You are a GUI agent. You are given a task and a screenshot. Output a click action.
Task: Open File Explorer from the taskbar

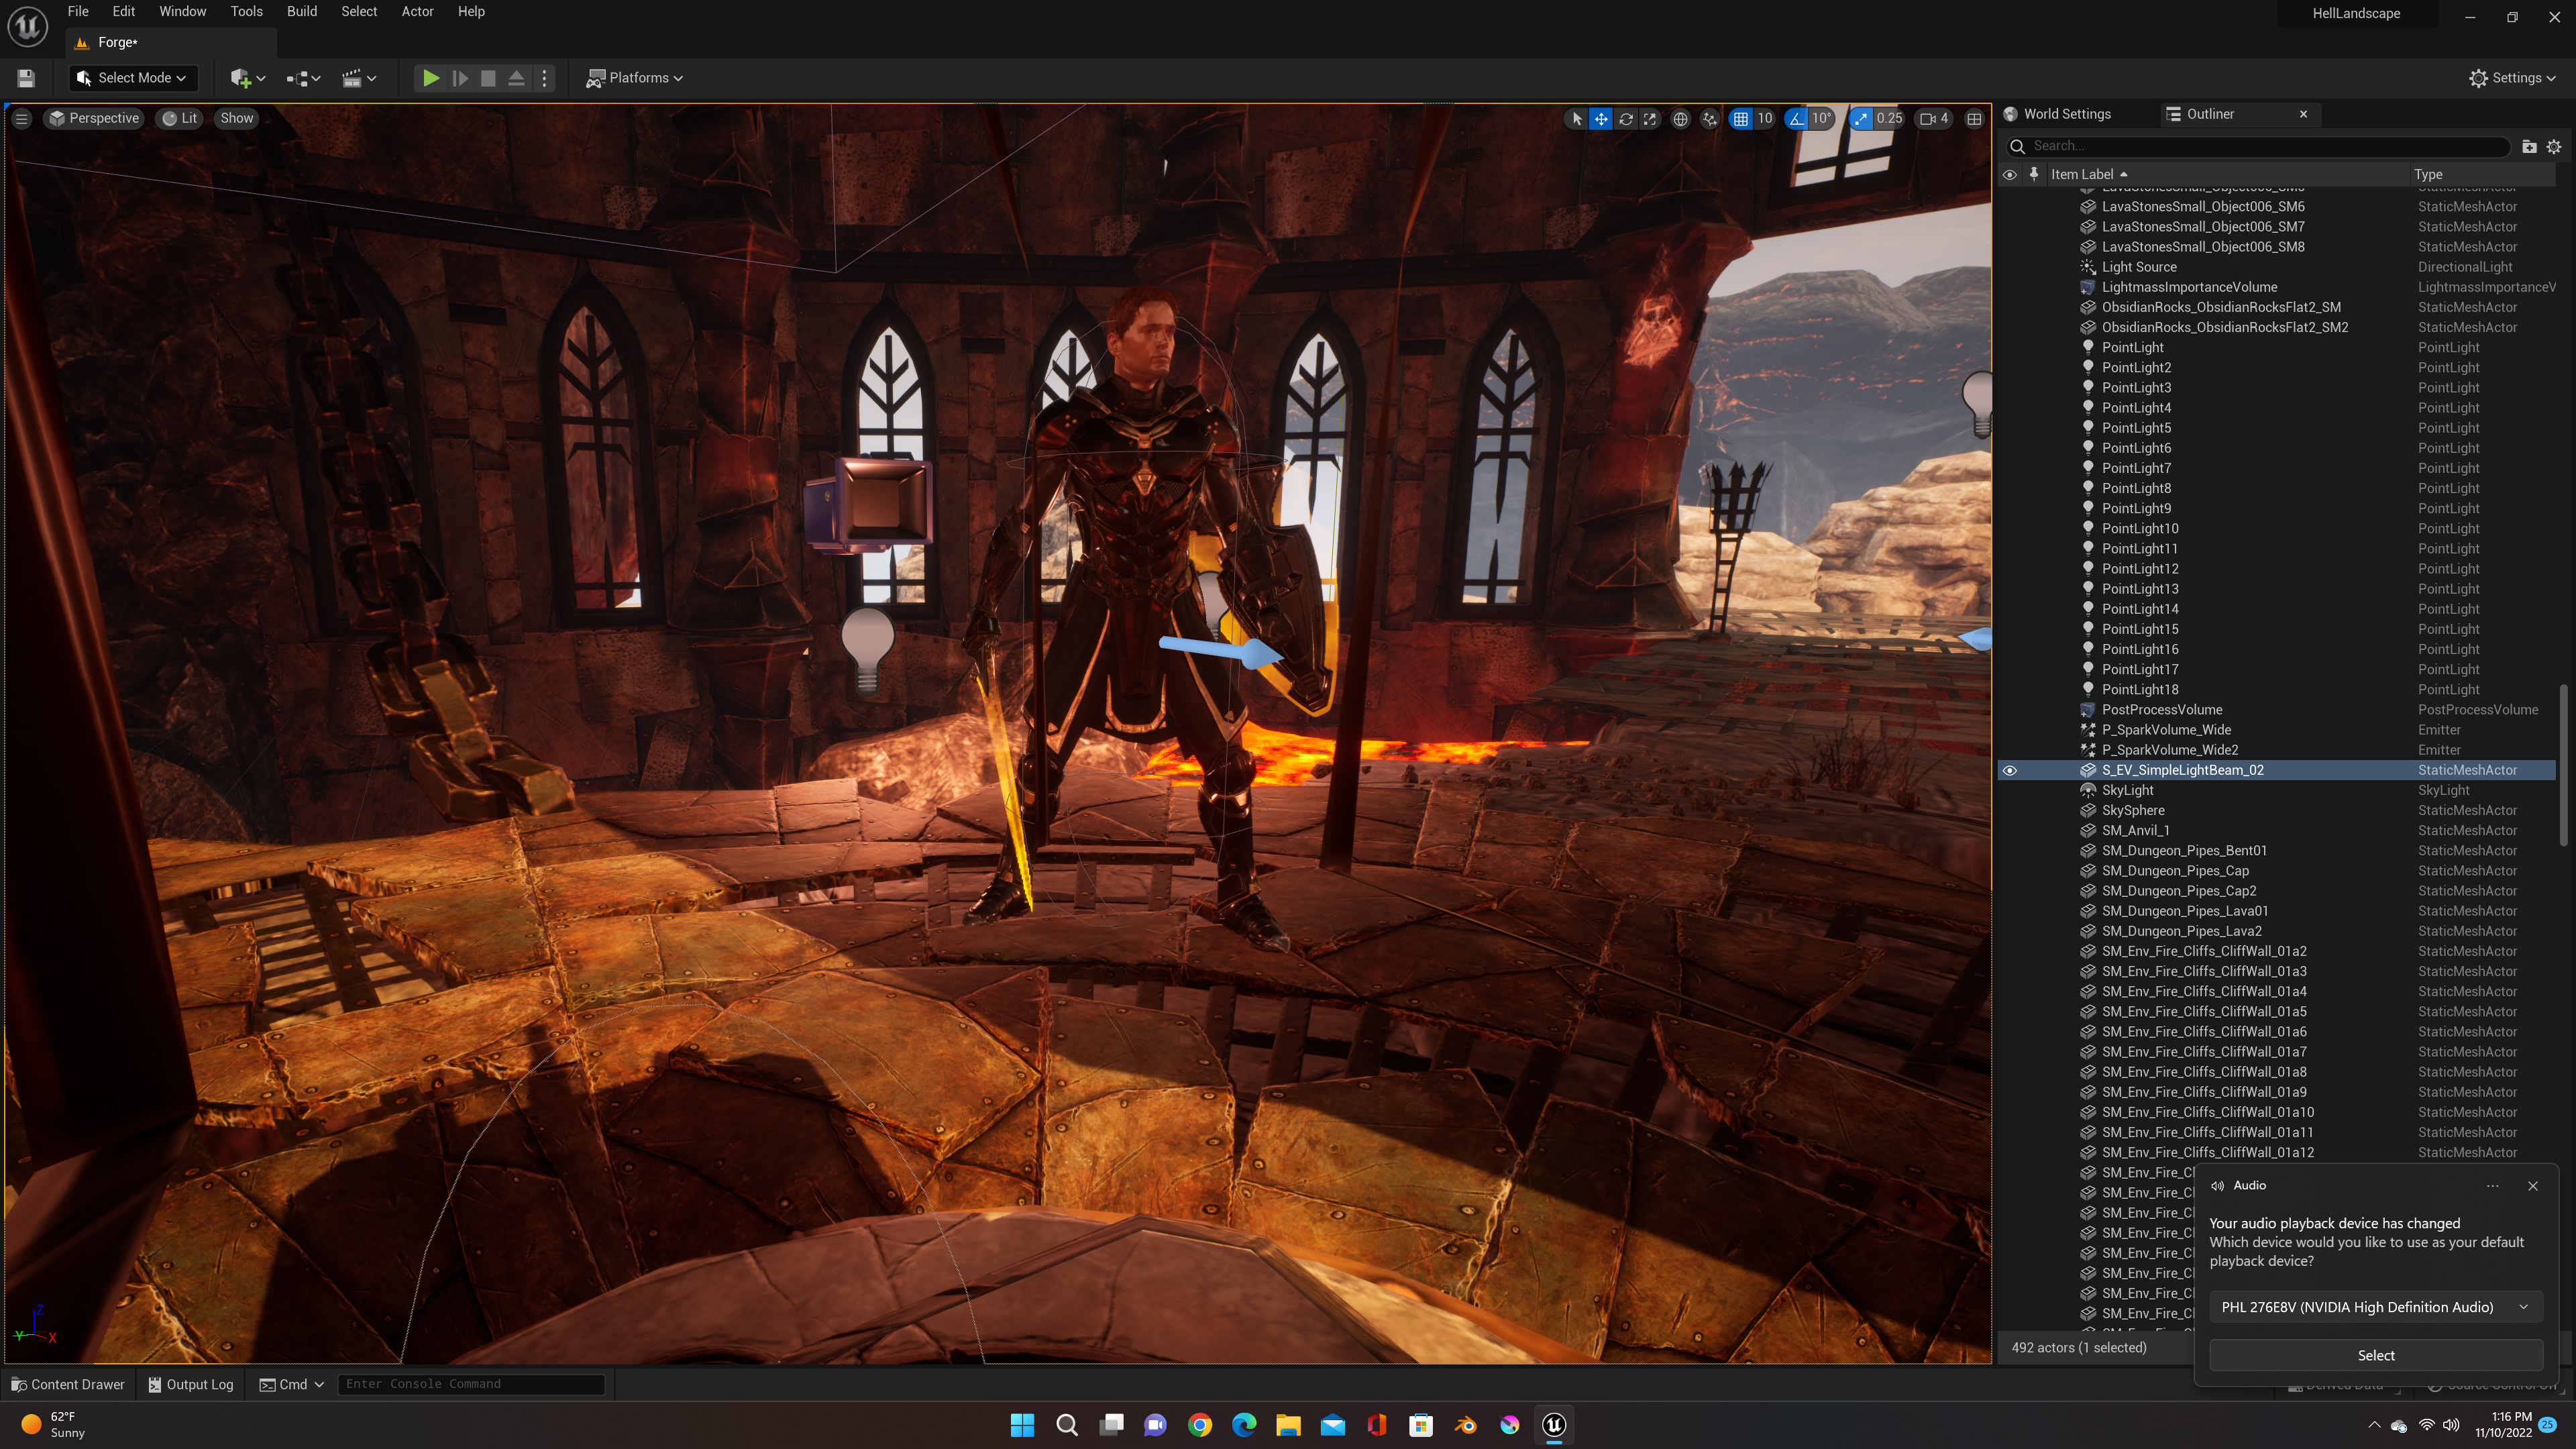point(1288,1426)
